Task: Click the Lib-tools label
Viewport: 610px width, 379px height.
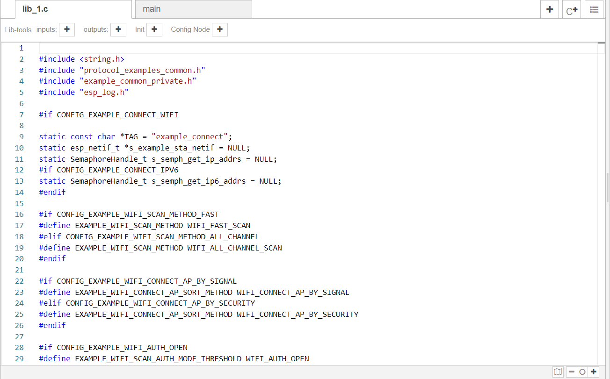Action: coord(18,30)
